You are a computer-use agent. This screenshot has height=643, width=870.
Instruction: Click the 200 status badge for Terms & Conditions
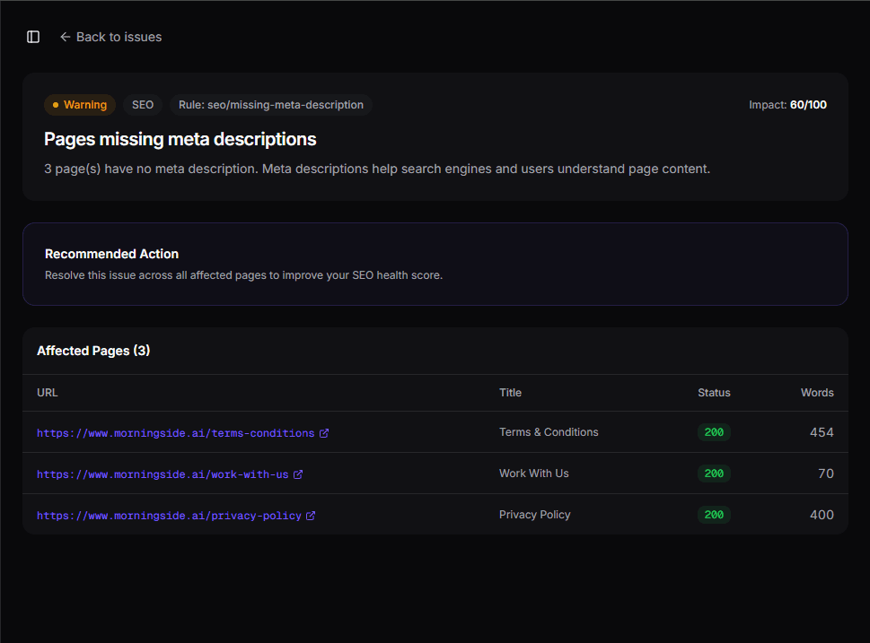click(x=714, y=432)
